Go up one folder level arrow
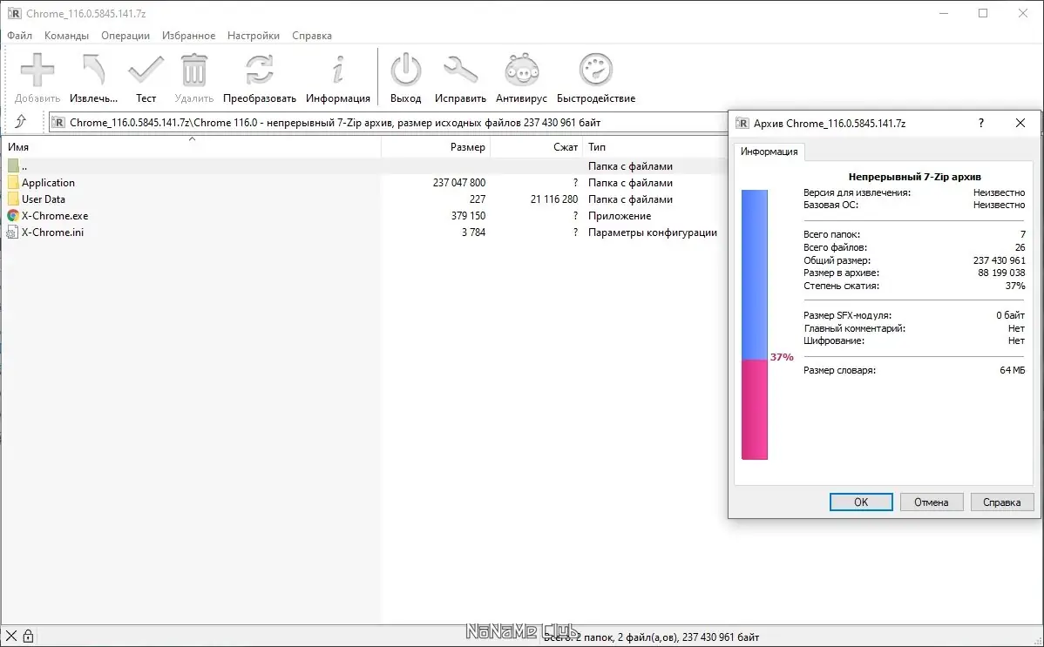This screenshot has height=647, width=1044. (x=21, y=121)
